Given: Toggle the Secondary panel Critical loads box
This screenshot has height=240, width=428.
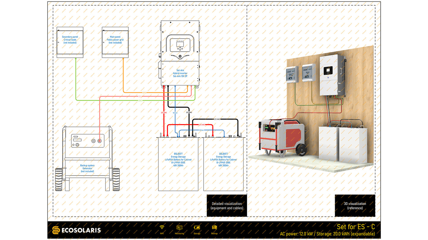Looking at the screenshot, I should coord(70,42).
